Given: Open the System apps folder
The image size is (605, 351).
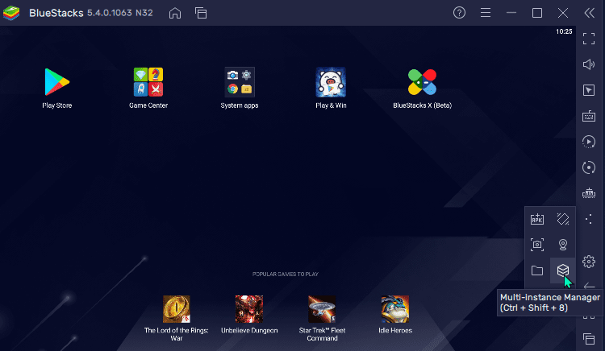Looking at the screenshot, I should (240, 81).
